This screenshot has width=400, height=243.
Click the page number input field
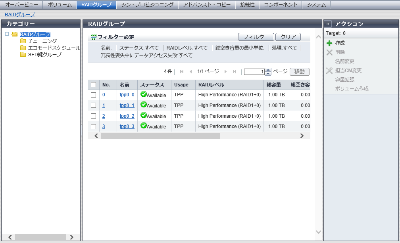[x=254, y=72]
